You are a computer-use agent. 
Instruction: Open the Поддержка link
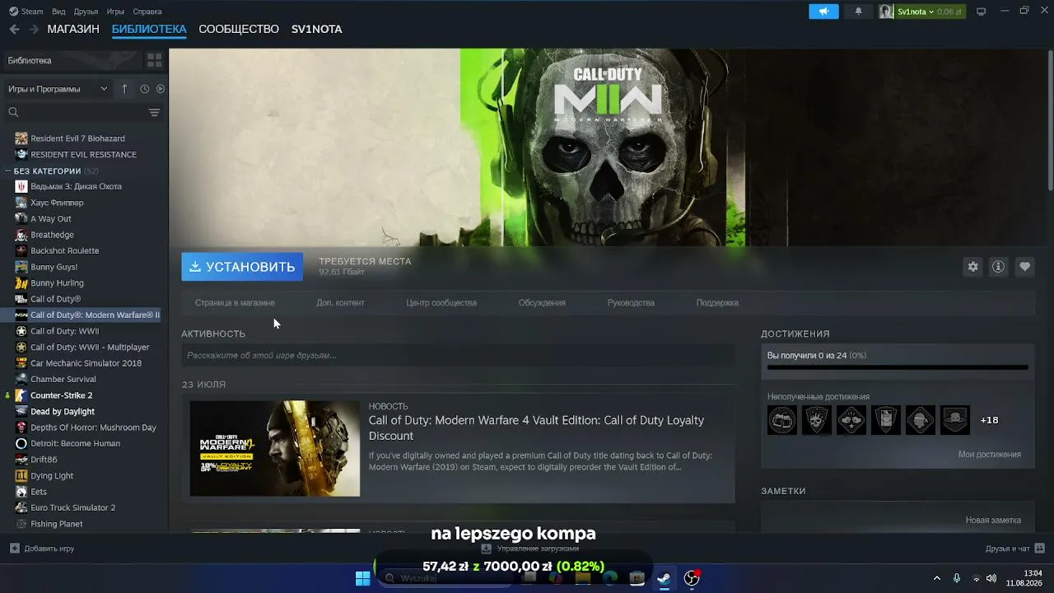717,303
